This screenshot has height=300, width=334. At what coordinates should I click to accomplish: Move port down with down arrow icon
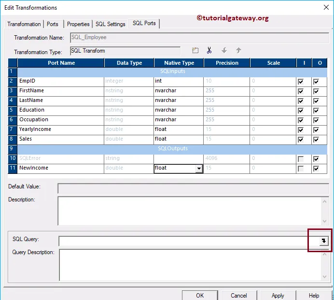pyautogui.click(x=224, y=51)
